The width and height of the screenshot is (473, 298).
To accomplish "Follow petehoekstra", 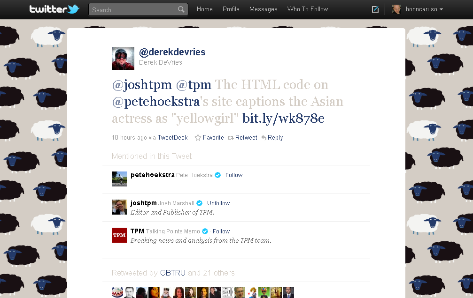I will click(x=233, y=175).
